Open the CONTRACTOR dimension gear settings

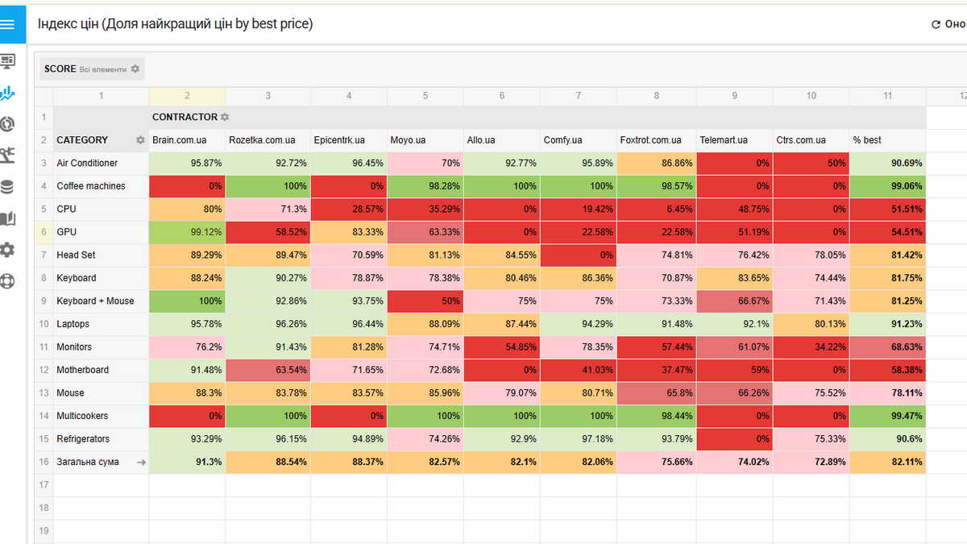(225, 118)
